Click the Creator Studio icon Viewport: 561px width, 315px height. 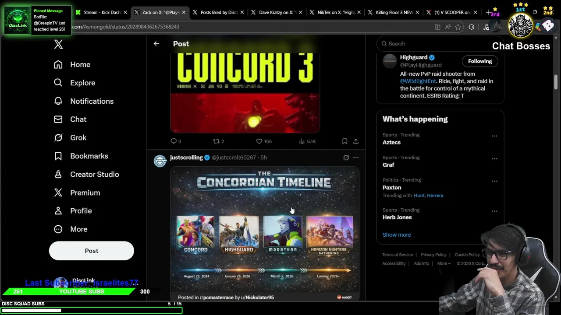pos(58,174)
